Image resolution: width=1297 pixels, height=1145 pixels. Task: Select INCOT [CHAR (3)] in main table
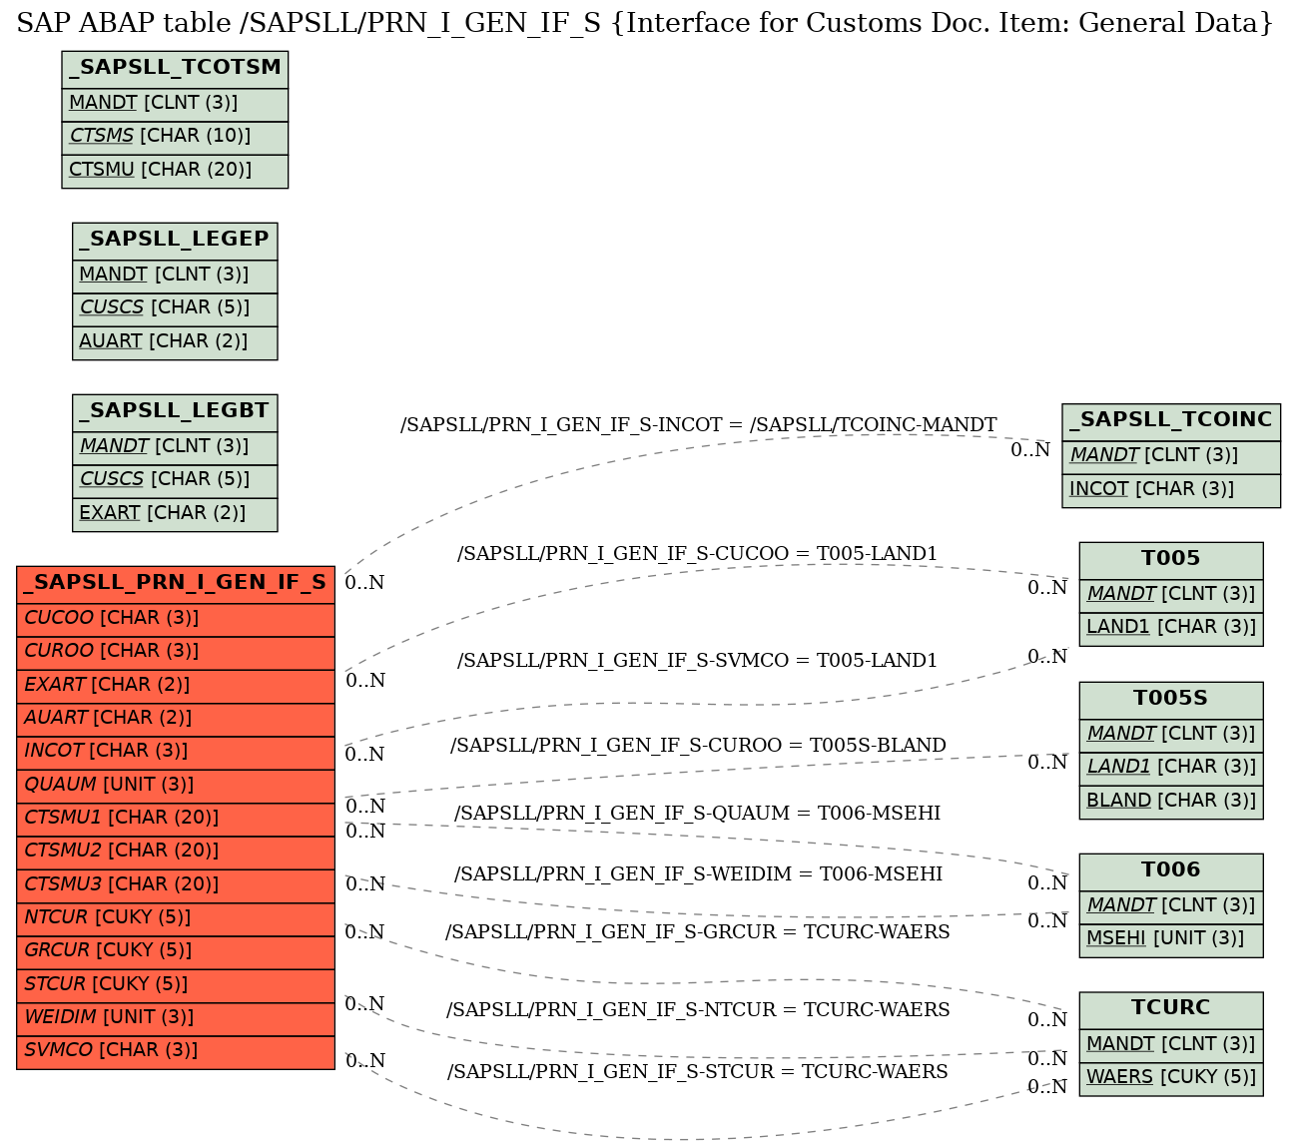tap(176, 753)
